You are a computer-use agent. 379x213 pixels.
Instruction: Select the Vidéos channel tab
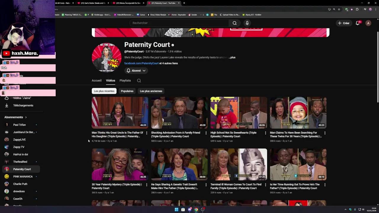(x=110, y=80)
